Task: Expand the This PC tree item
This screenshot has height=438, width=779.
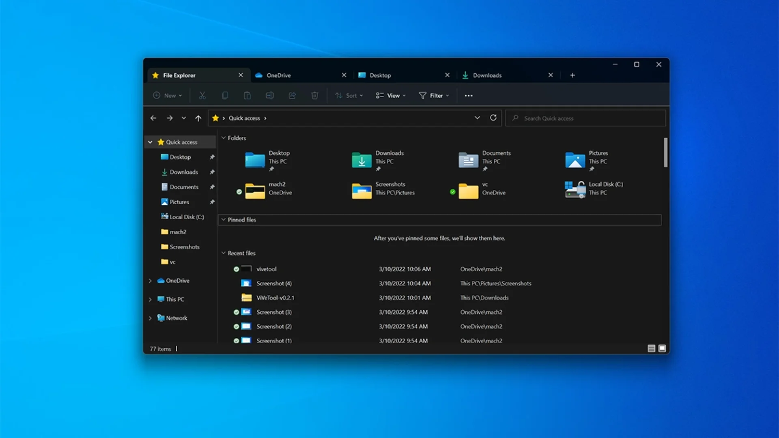Action: tap(151, 298)
